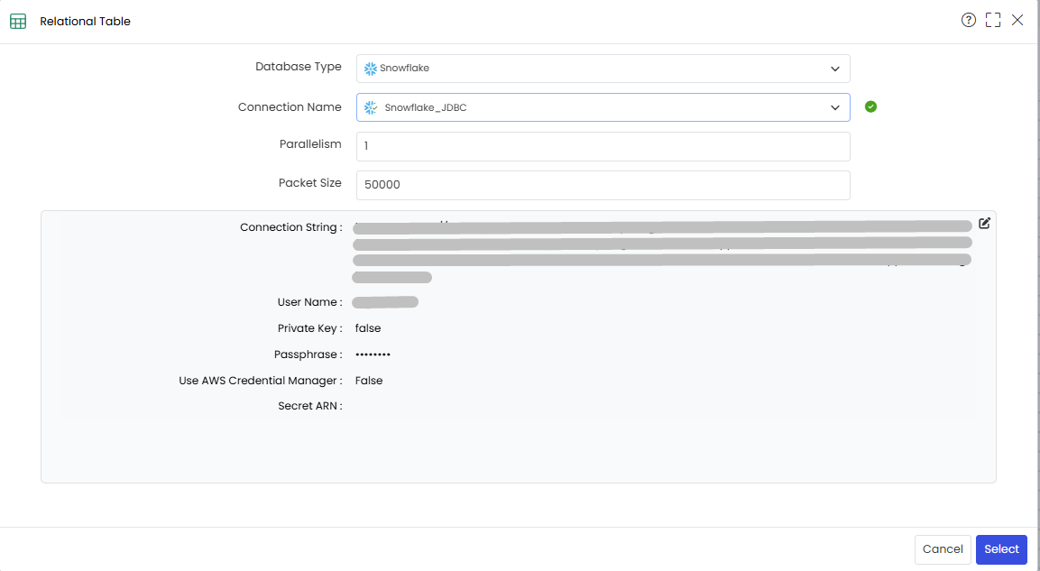Click the redacted Connection String value

(x=663, y=252)
